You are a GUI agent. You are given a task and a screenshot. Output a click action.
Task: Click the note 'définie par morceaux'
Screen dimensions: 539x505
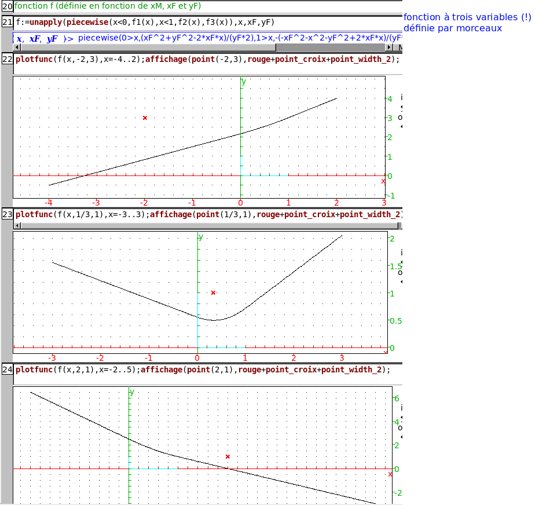click(x=453, y=28)
